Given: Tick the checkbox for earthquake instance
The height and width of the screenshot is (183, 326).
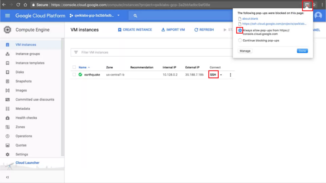Looking at the screenshot, I should tap(74, 74).
